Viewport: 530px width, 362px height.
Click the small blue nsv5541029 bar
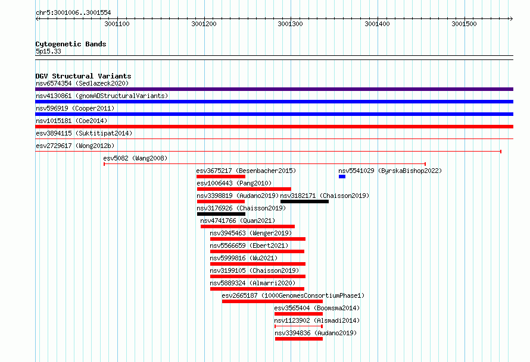(342, 177)
